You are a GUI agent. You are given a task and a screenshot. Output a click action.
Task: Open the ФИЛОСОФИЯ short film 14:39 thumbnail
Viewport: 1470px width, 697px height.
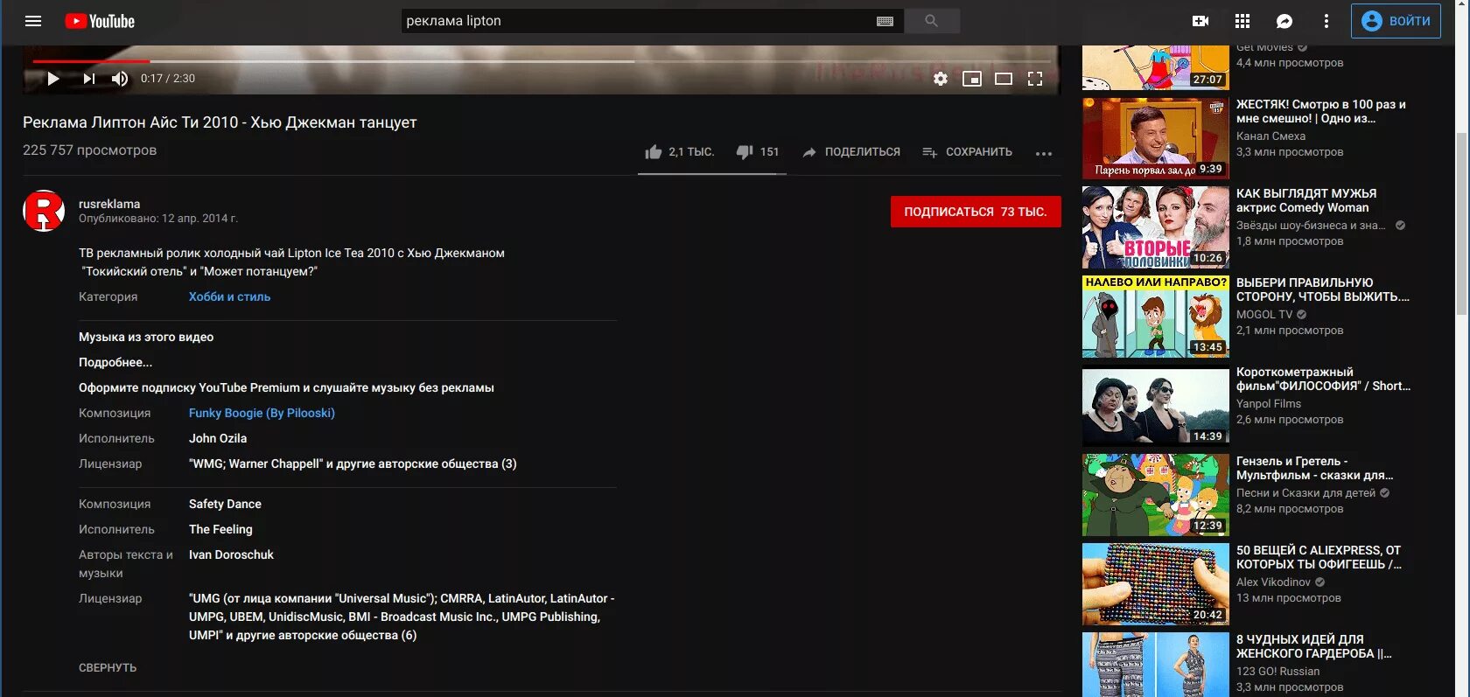click(x=1155, y=406)
